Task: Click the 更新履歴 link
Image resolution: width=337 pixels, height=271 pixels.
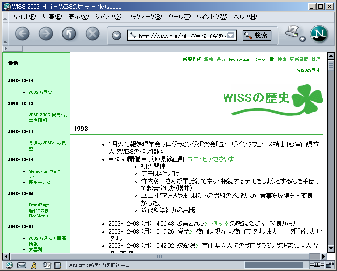Action: tap(299, 59)
